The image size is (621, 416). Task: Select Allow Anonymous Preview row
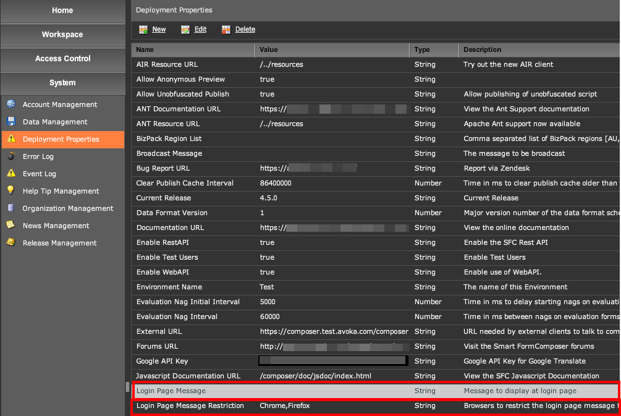click(376, 79)
